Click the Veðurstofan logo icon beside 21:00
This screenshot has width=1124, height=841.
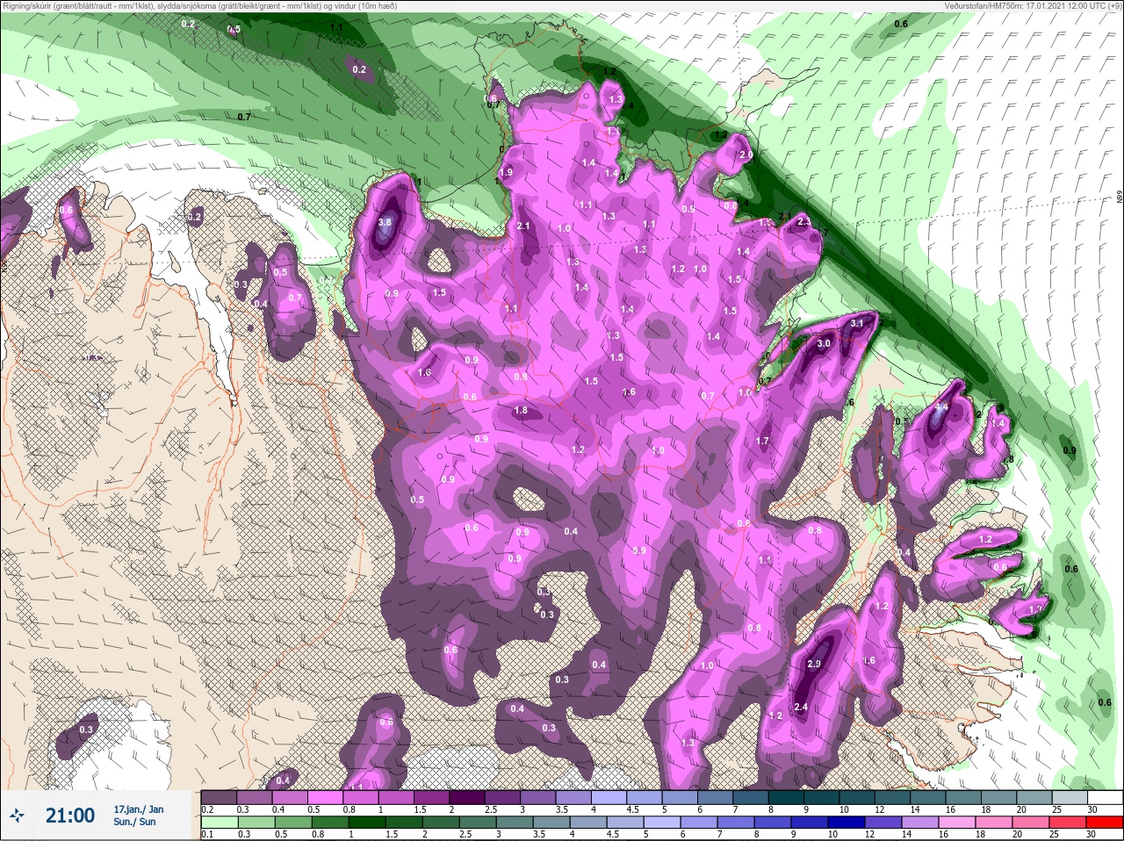18,816
